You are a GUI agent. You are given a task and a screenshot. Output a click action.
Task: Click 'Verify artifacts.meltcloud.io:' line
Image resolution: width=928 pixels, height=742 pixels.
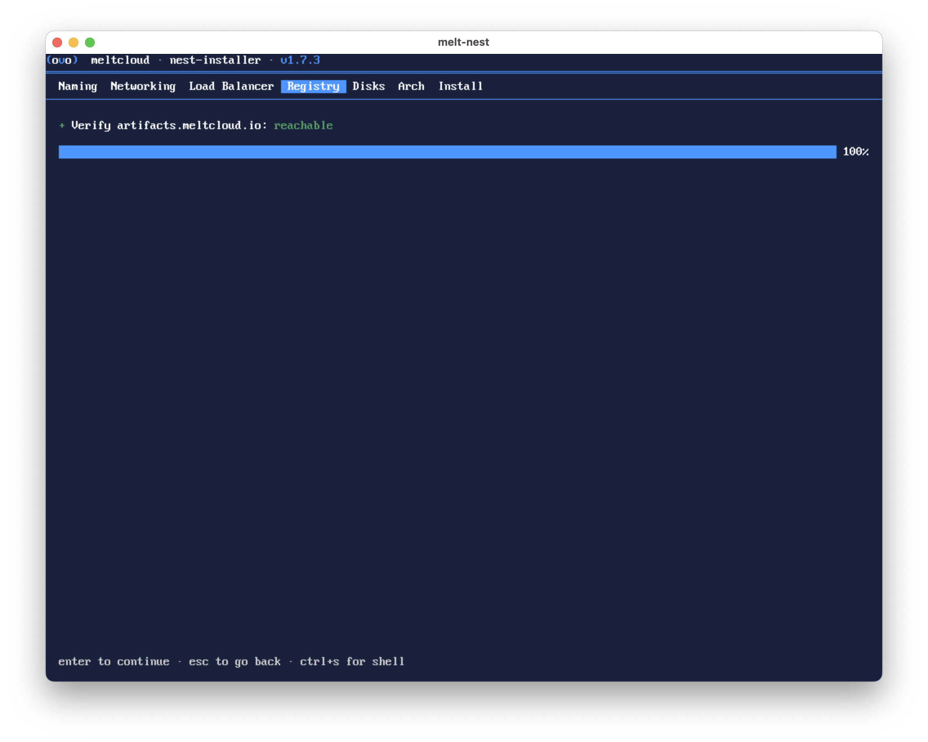tap(169, 126)
